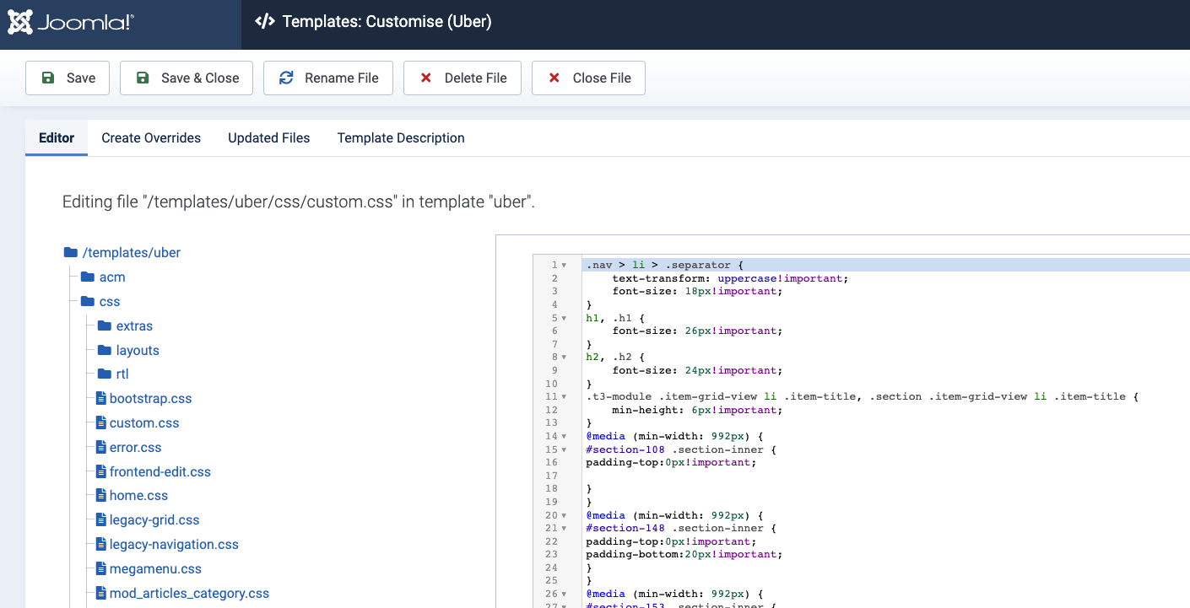
Task: Open custom.css from the file tree
Action: [144, 422]
